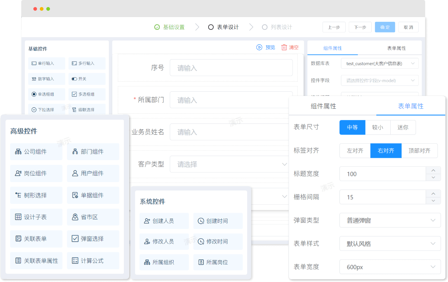
Task: Pick the 单行输入 basic control
Action: coord(47,63)
